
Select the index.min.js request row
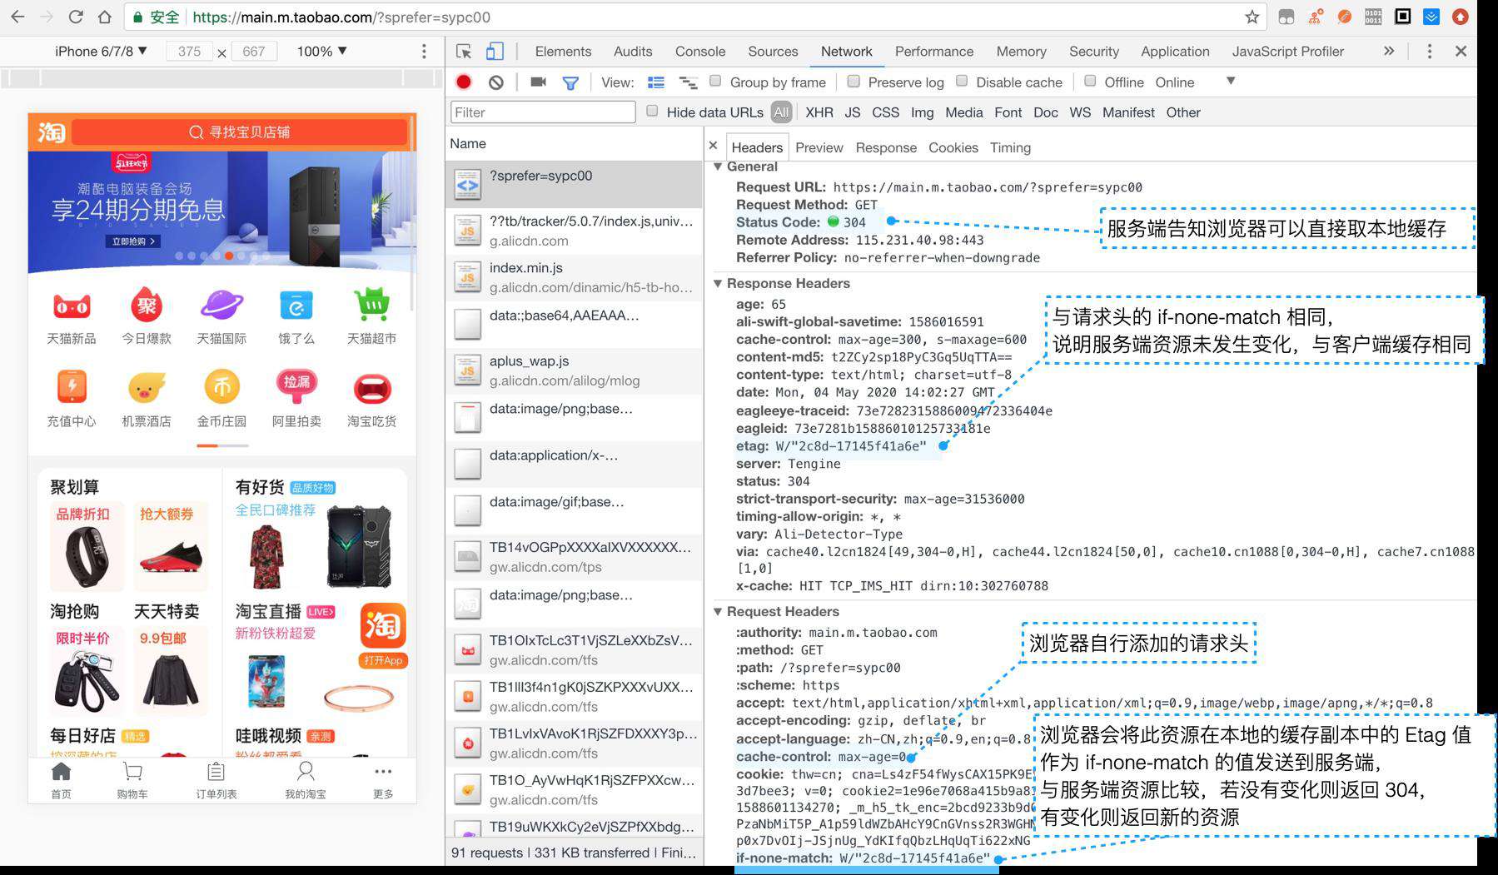pos(575,277)
